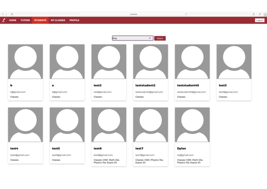Click teststudent2 profile picture
Viewport: 267px width, 189px height.
(151, 62)
